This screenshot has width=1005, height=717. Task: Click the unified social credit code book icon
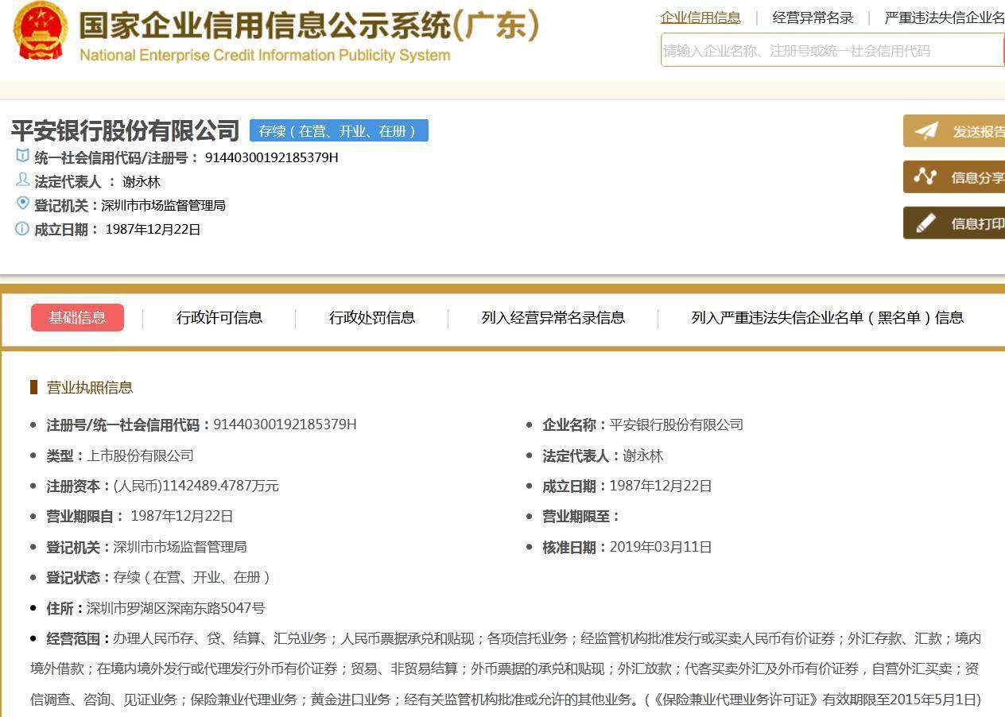(x=22, y=156)
